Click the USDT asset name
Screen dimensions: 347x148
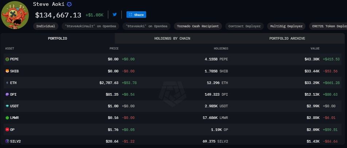click(x=14, y=106)
